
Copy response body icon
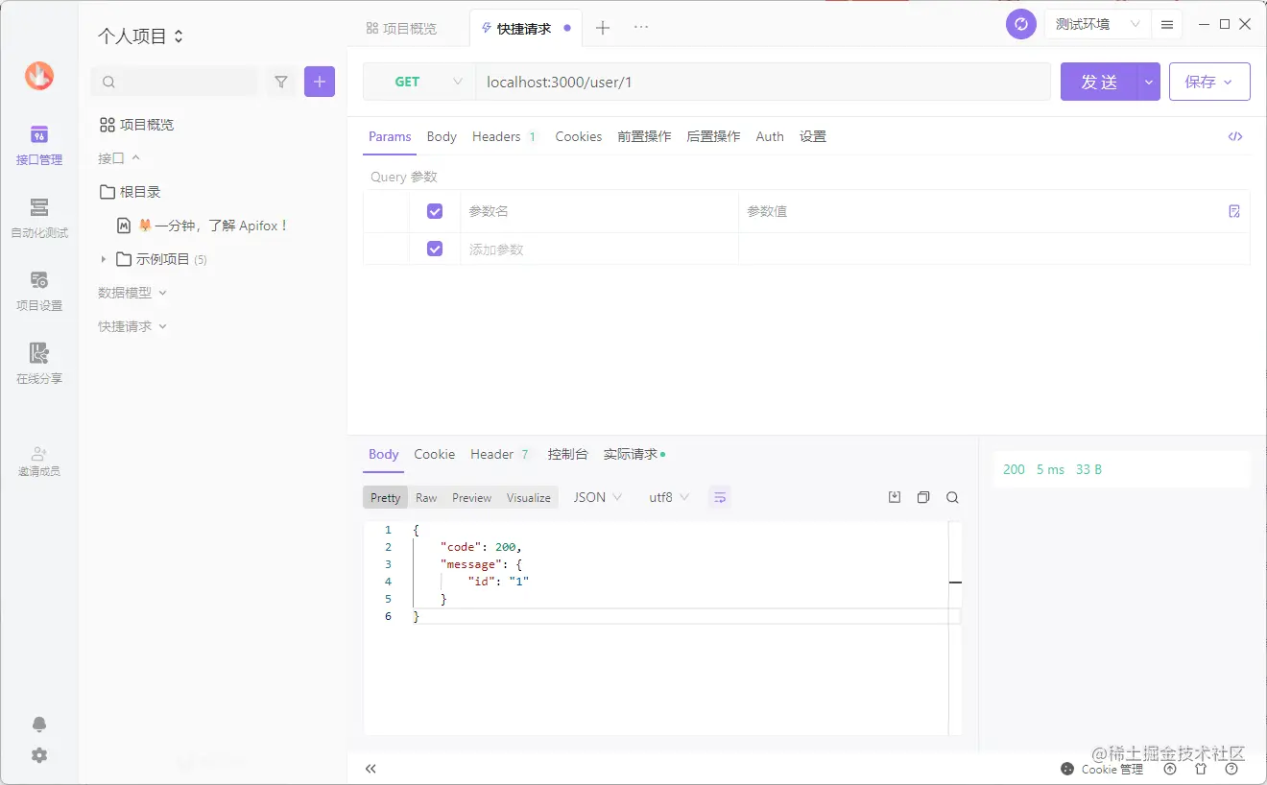[x=923, y=497]
